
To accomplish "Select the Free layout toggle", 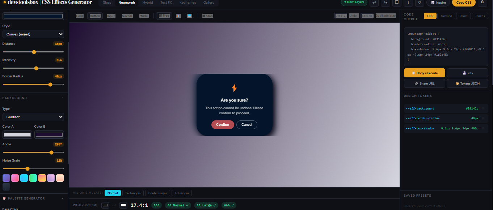I will (x=164, y=16).
